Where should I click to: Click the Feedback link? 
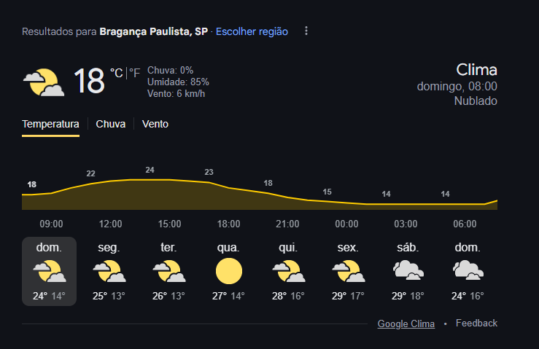click(476, 323)
